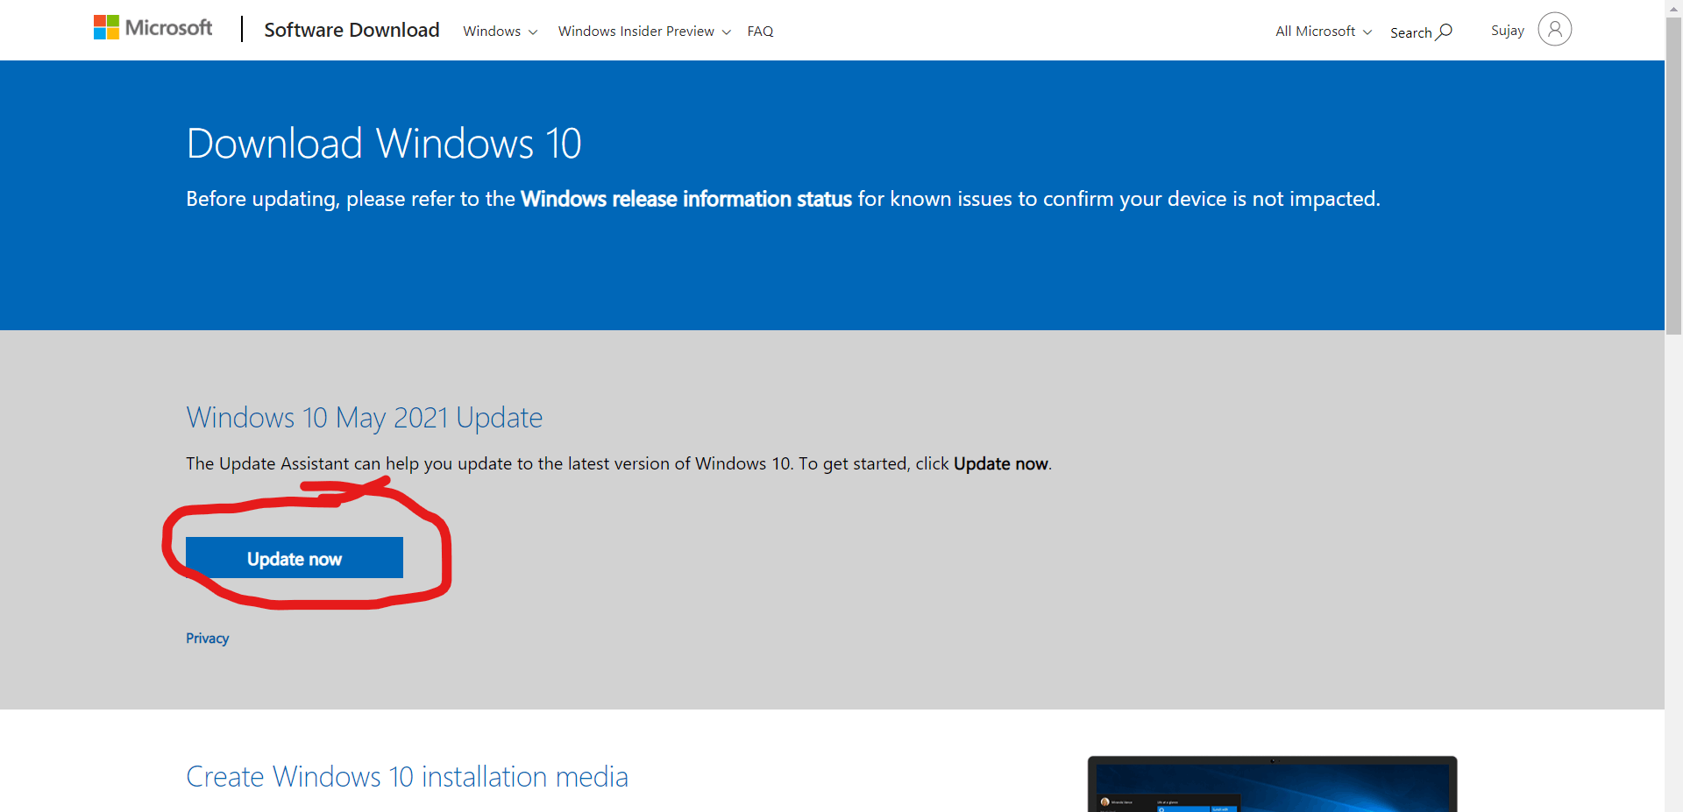
Task: Click the Microsoft logo
Action: point(153,28)
